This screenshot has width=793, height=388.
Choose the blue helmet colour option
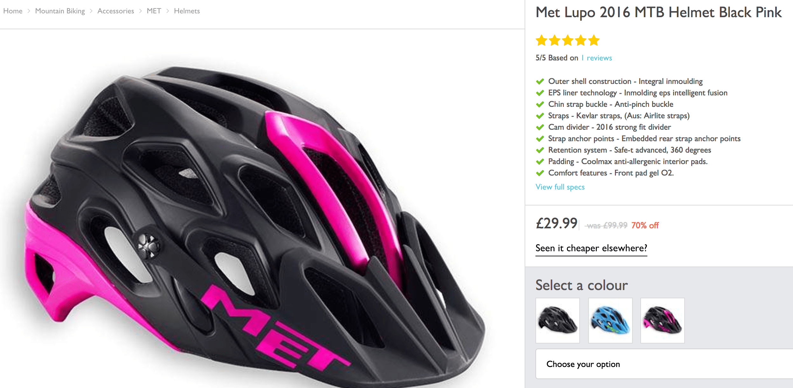point(610,320)
